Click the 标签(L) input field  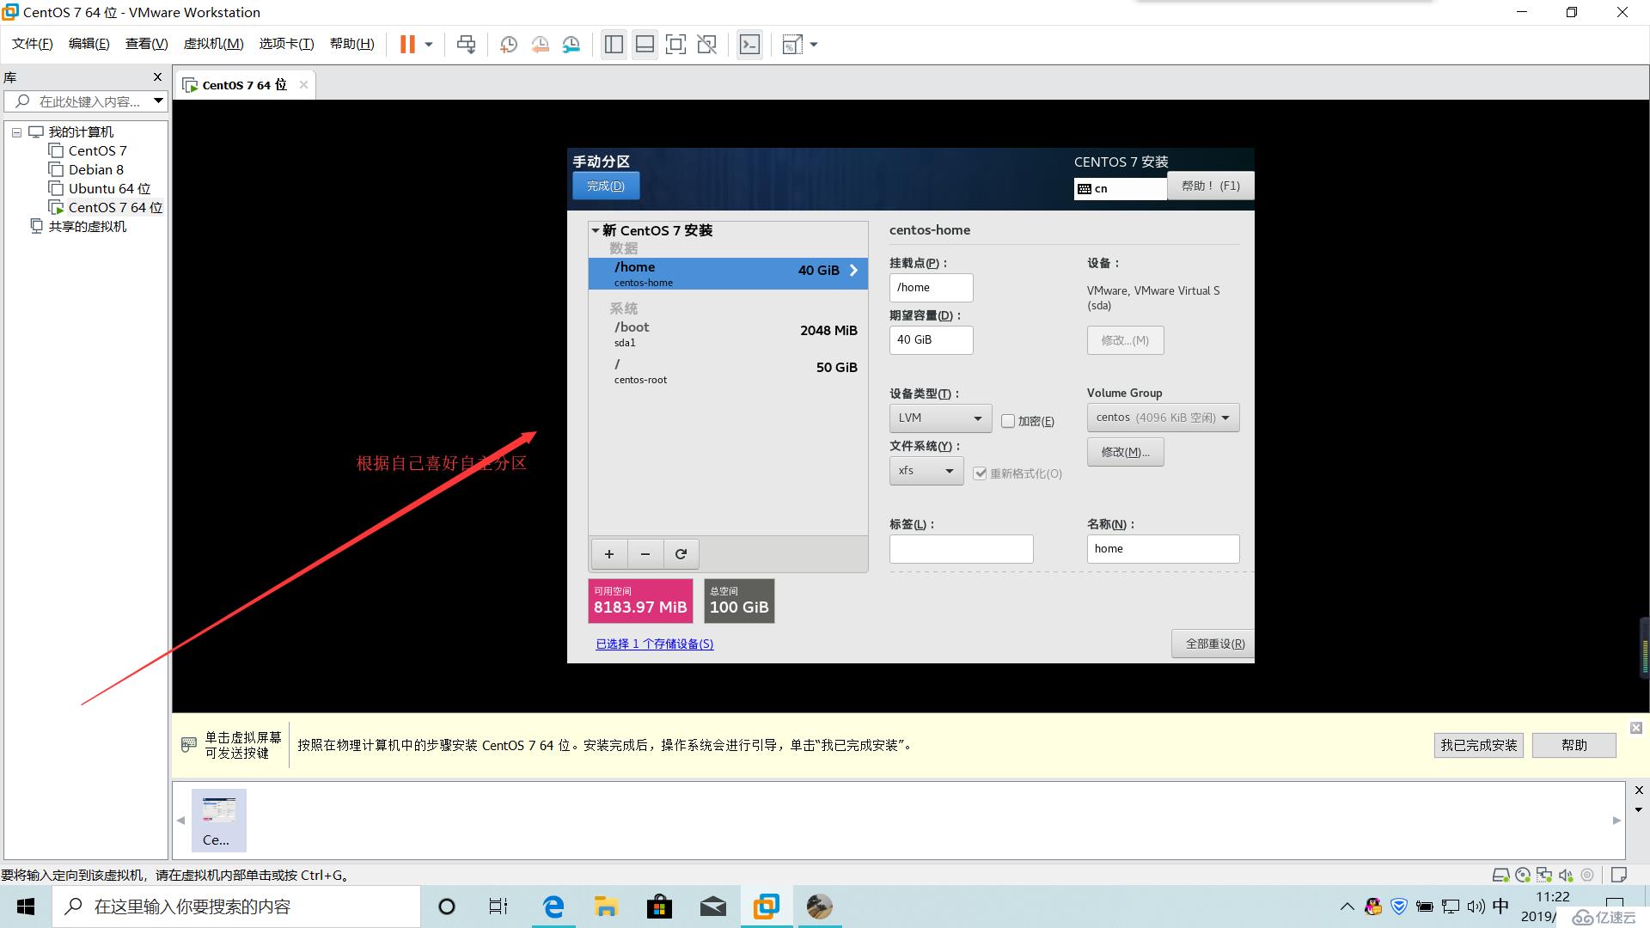(x=961, y=549)
